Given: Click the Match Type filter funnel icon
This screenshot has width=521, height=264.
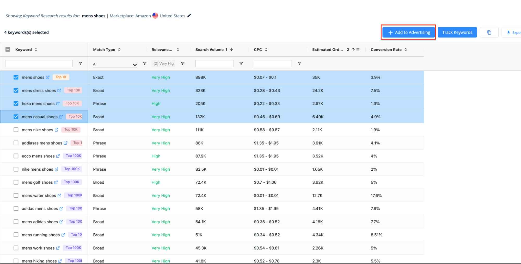Looking at the screenshot, I should click(145, 63).
